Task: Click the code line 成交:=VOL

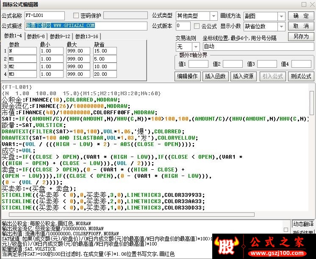Action: (x=19, y=151)
